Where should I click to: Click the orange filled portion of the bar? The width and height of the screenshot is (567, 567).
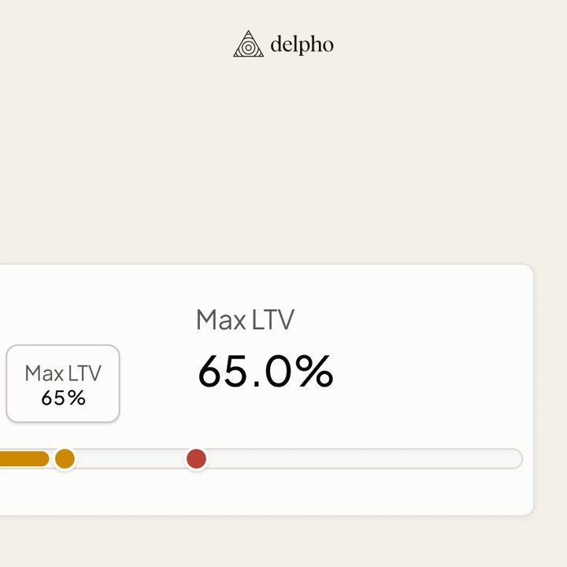pos(24,458)
